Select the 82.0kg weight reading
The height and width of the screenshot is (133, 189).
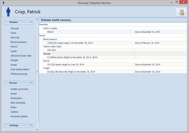[x=91, y=72]
